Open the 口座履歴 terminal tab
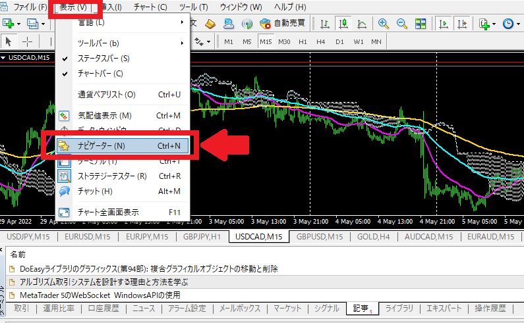Image resolution: width=524 pixels, height=323 pixels. 103,309
